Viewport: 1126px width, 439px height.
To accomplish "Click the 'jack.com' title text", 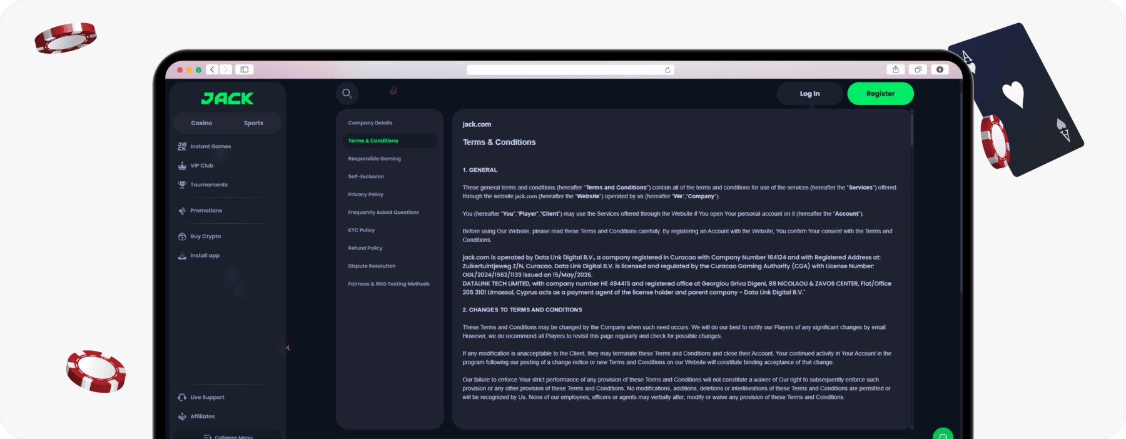I will pos(477,124).
